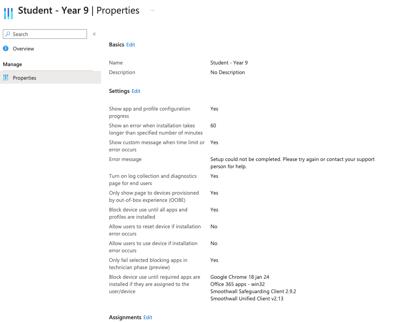
Task: Click the profile icon beside the page title
Action: [8, 11]
